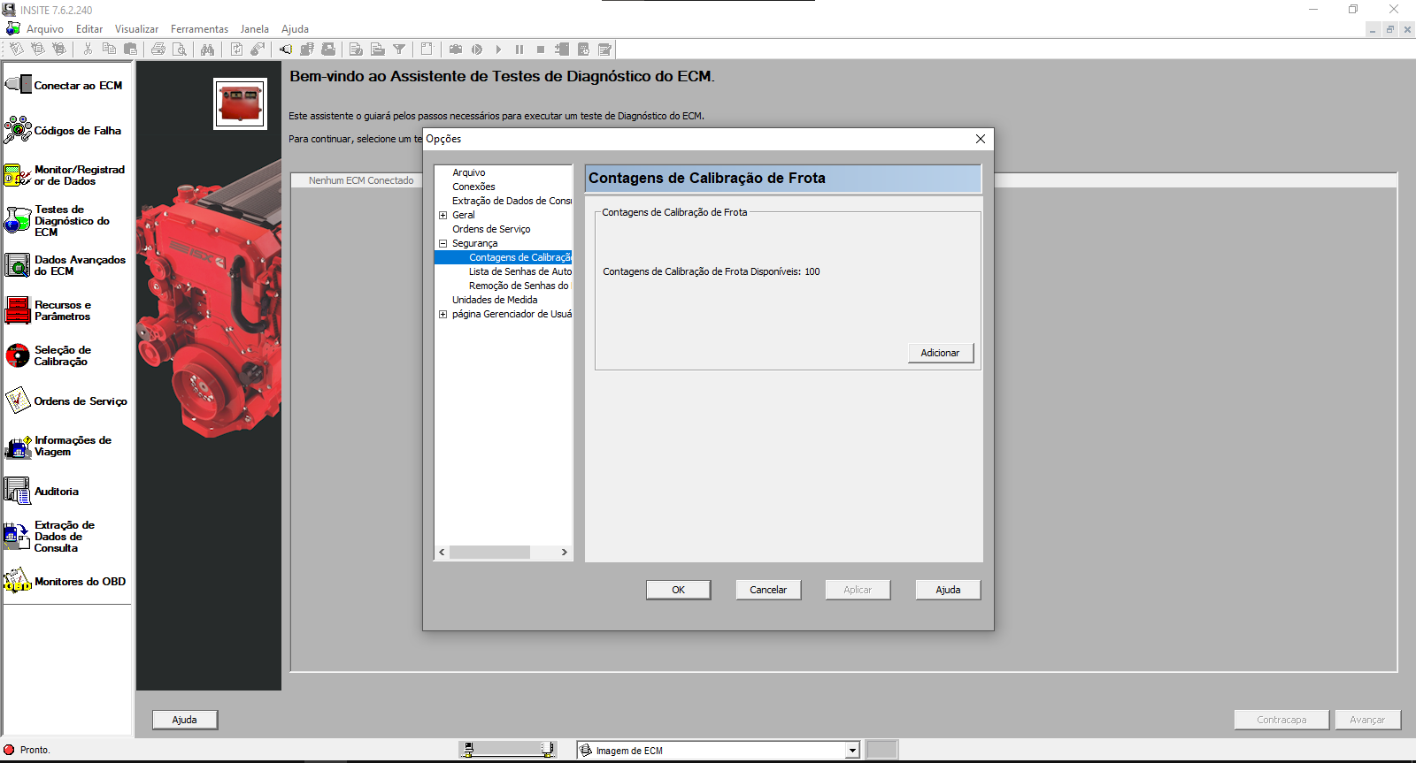Open the Ferramentas menu

coord(199,29)
